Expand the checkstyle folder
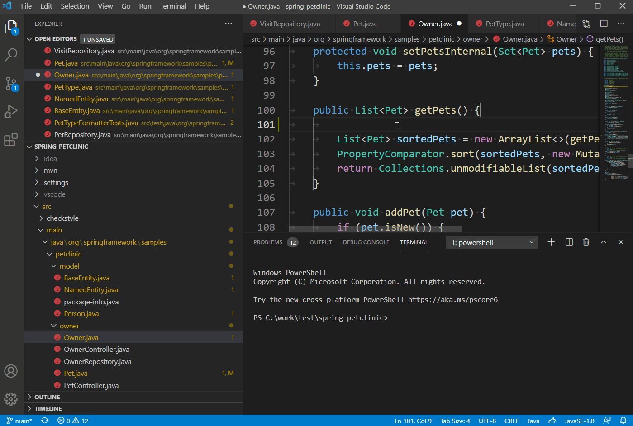Image resolution: width=633 pixels, height=426 pixels. pos(62,218)
